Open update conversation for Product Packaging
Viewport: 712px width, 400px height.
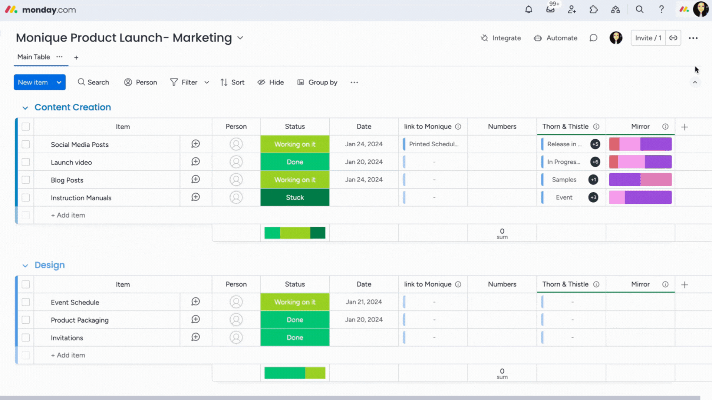point(195,319)
